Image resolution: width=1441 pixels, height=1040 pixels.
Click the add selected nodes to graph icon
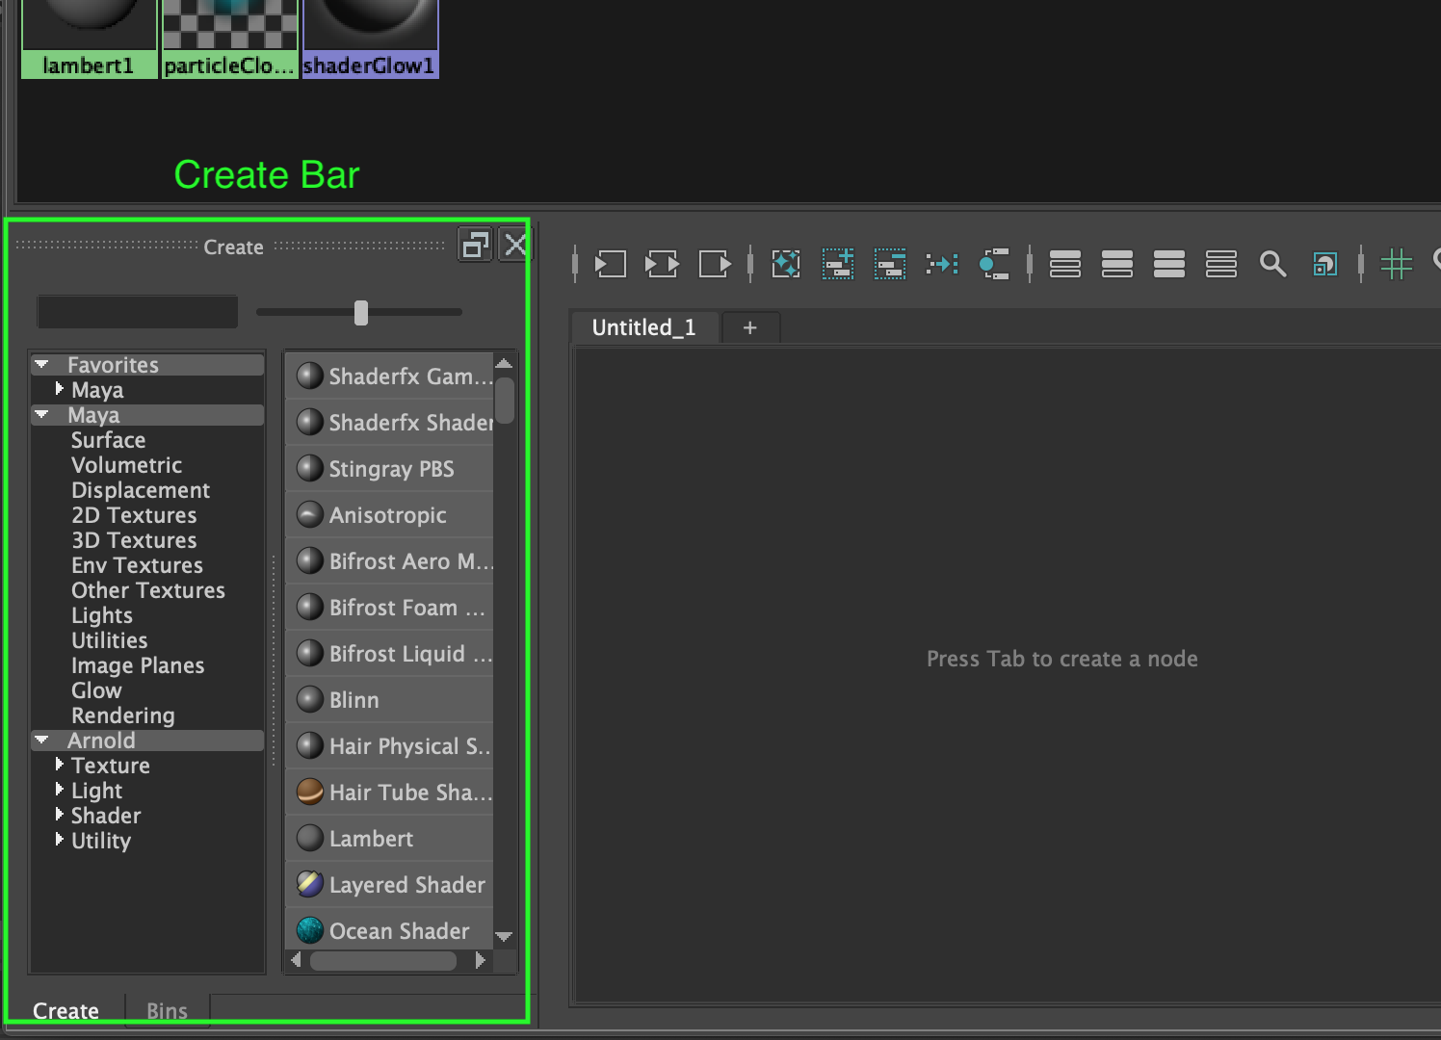(837, 264)
